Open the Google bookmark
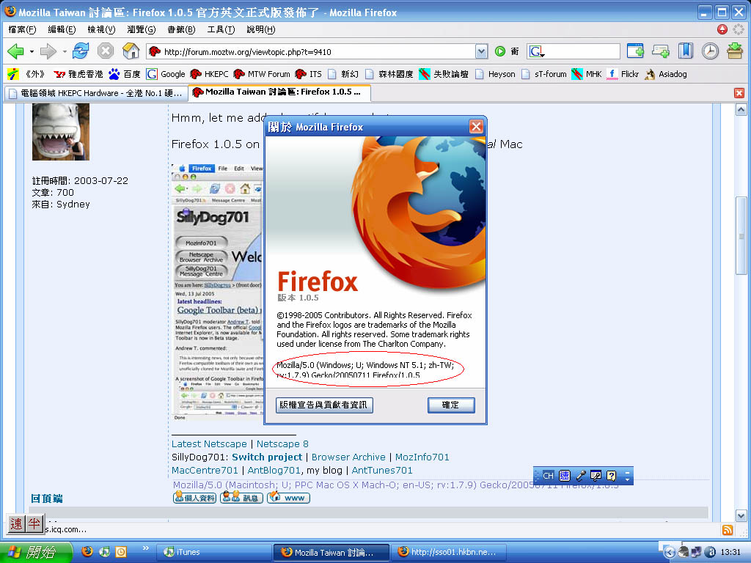The height and width of the screenshot is (563, 751). [x=166, y=74]
